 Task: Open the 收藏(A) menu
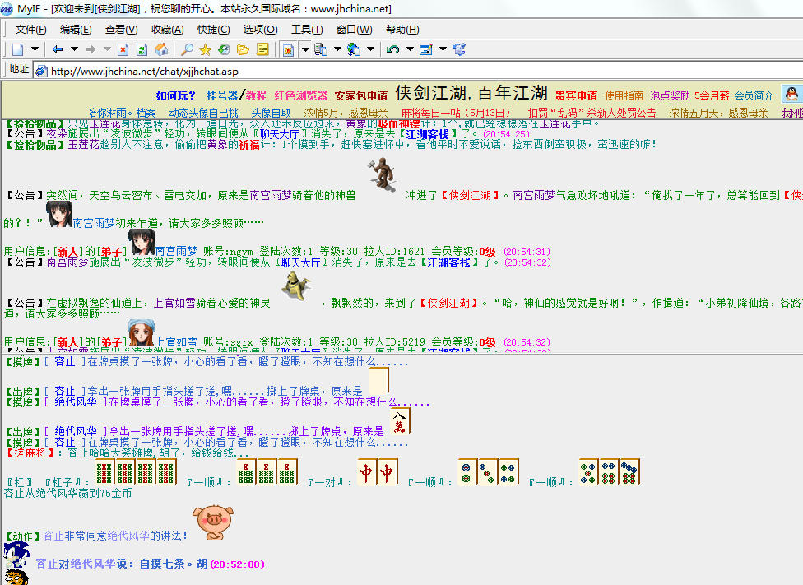tap(168, 30)
